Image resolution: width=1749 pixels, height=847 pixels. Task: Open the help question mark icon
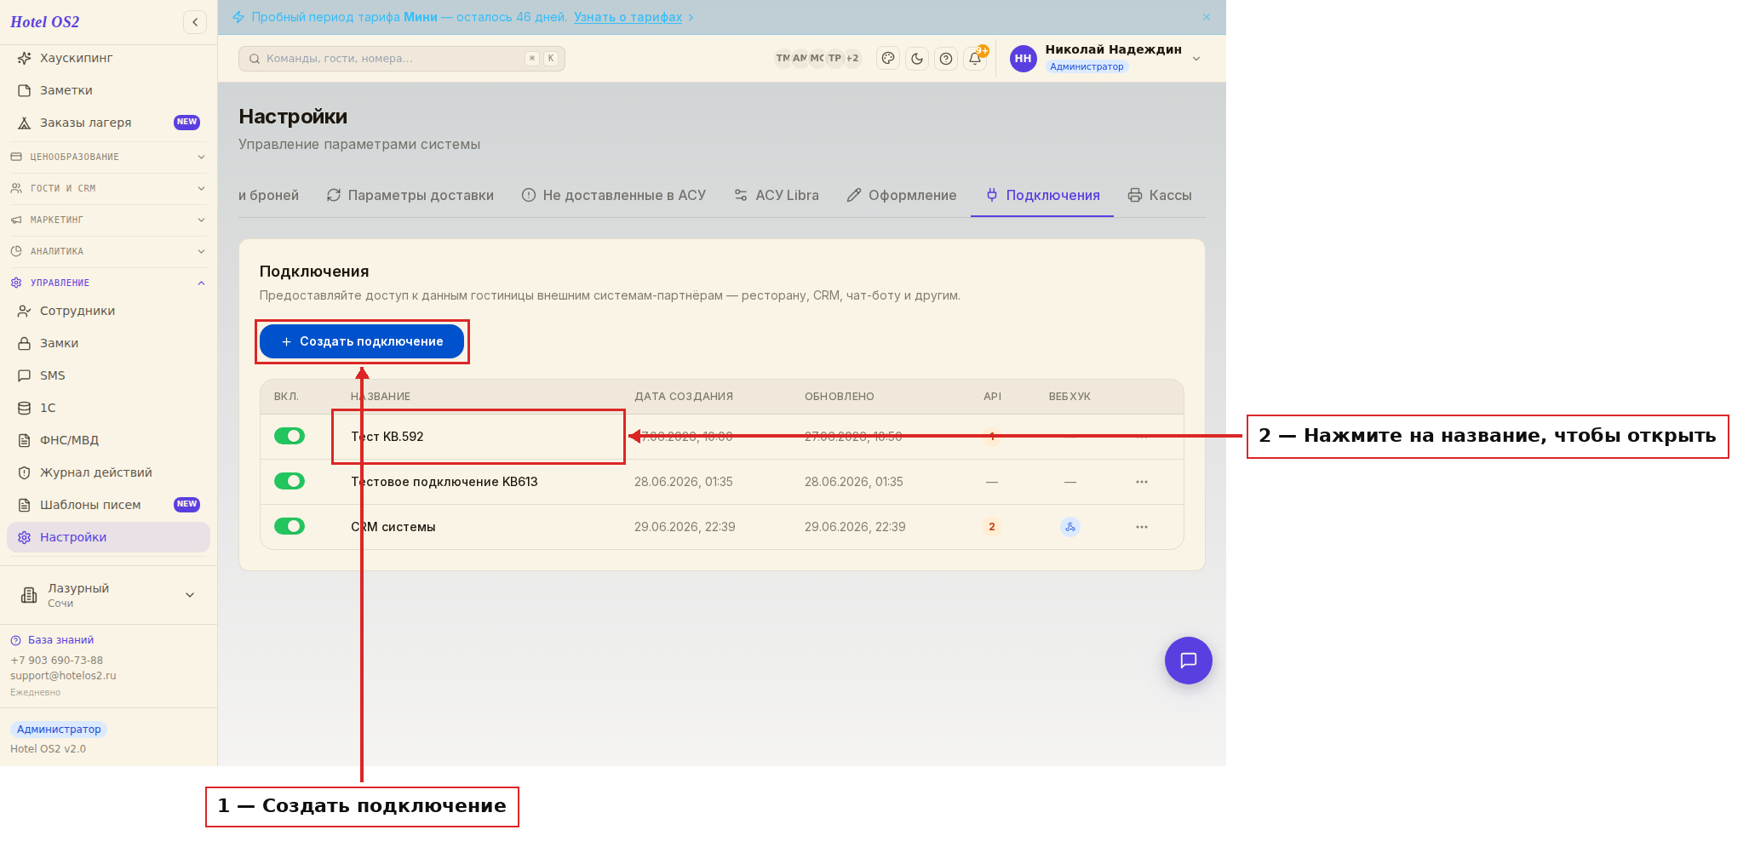pyautogui.click(x=946, y=59)
